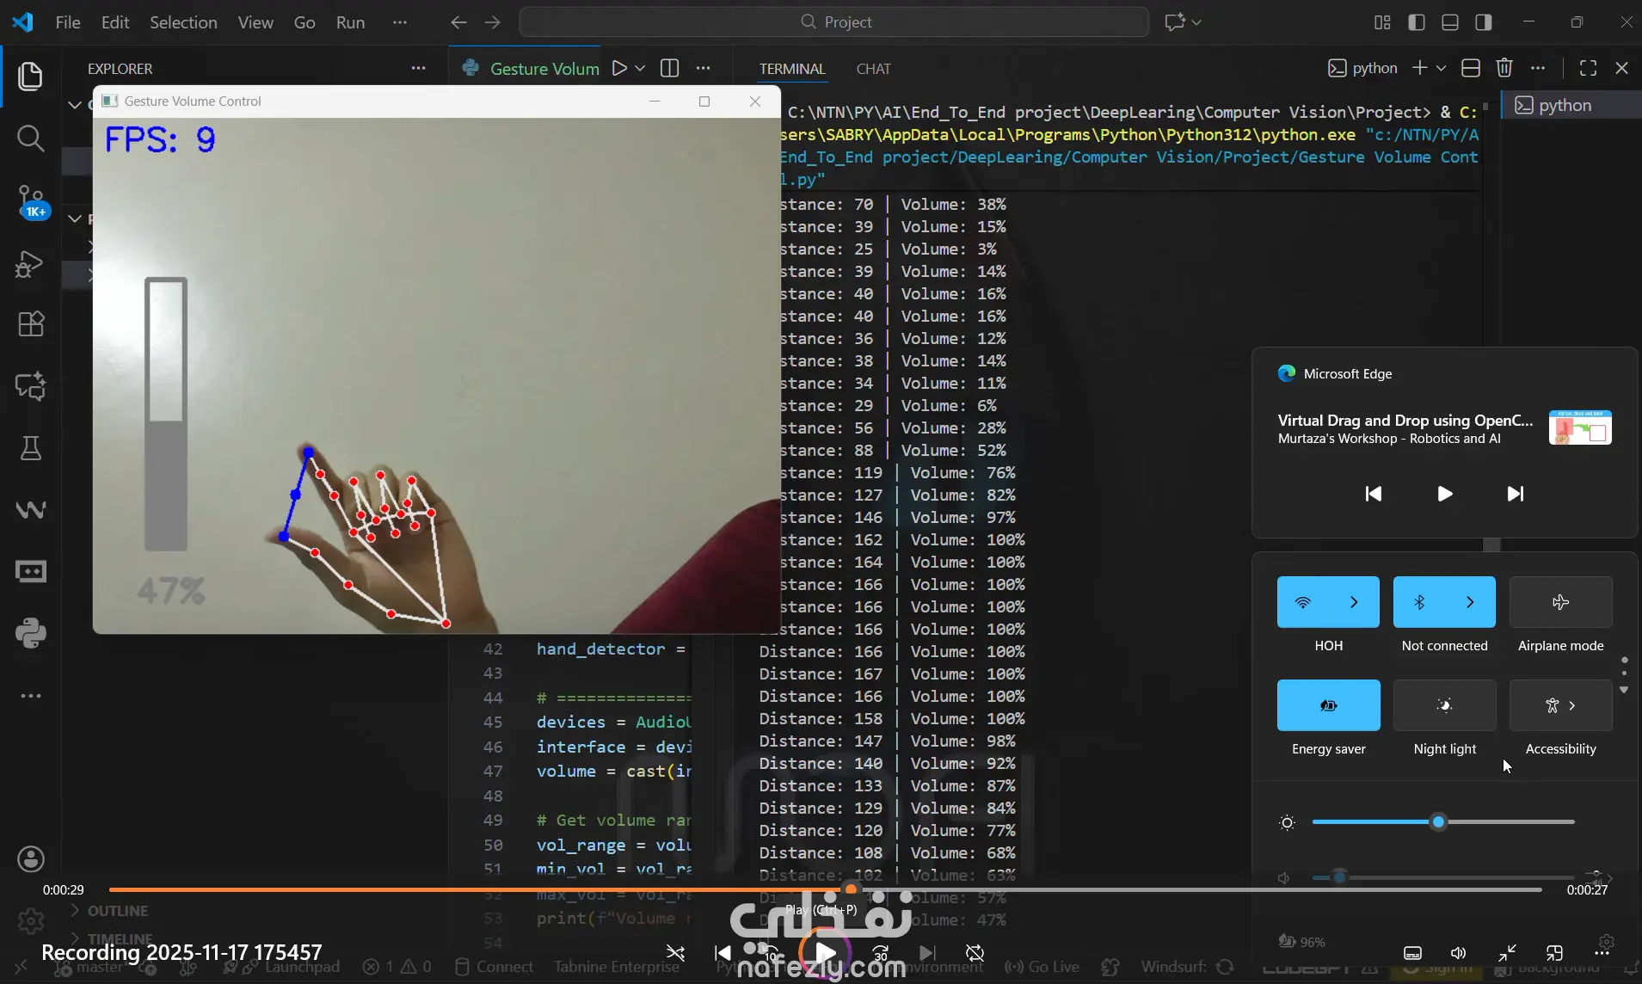Open the Search view in the activity bar

(x=31, y=138)
